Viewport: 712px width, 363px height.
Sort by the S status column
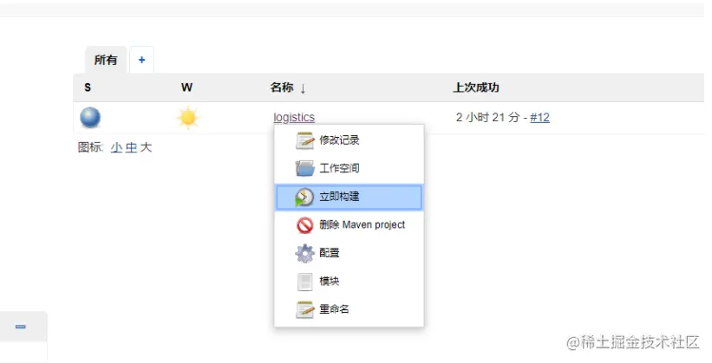tap(88, 88)
